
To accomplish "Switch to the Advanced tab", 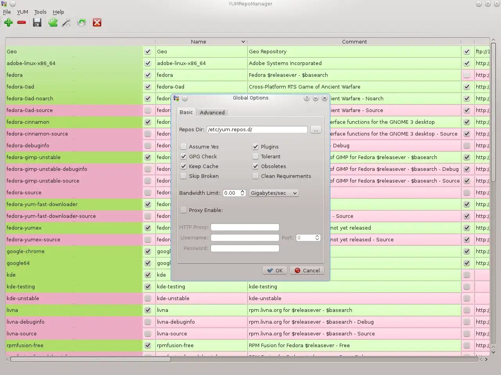I will (212, 112).
